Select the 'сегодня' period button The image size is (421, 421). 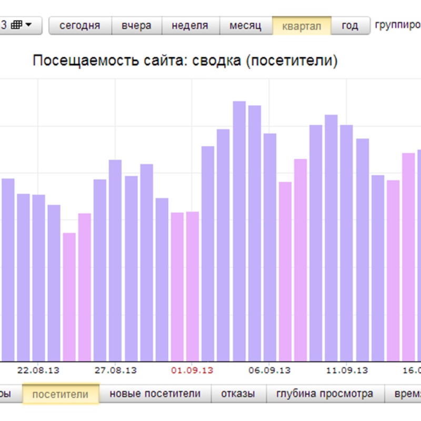pyautogui.click(x=80, y=25)
